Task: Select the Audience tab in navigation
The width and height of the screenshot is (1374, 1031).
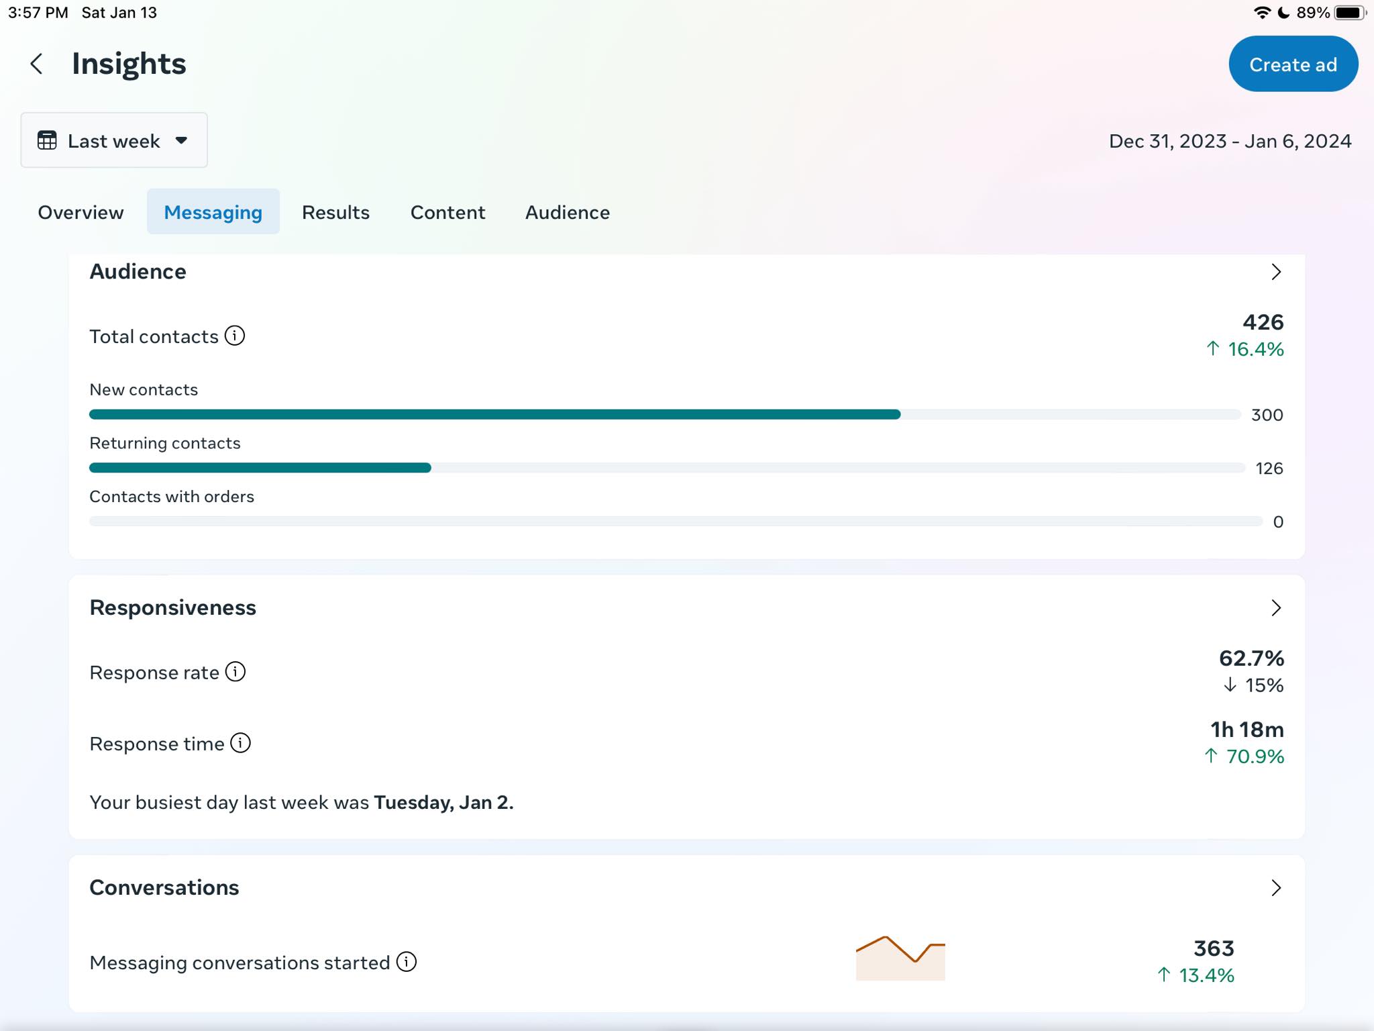Action: (568, 212)
